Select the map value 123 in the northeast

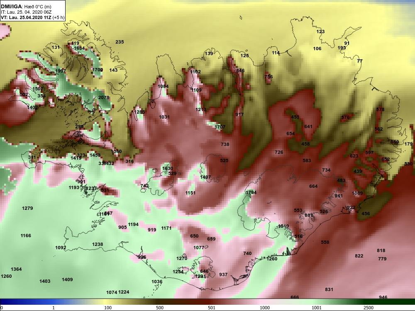[320, 32]
